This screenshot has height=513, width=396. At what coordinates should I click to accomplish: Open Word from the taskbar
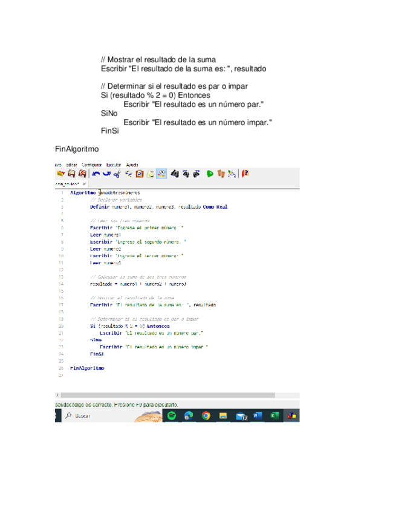coord(258,416)
